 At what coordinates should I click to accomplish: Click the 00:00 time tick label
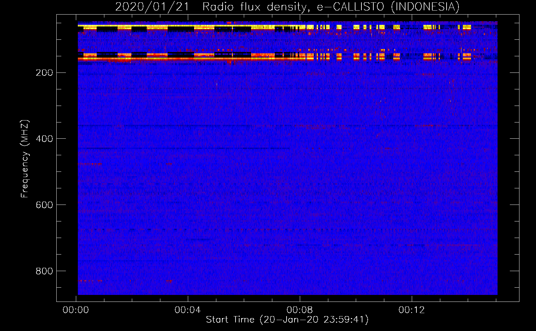pyautogui.click(x=76, y=310)
